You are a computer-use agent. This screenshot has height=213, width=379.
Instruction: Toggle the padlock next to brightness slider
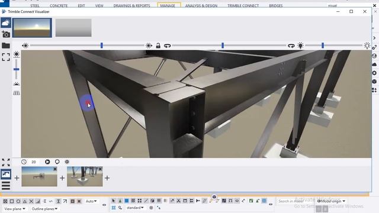pyautogui.click(x=158, y=46)
